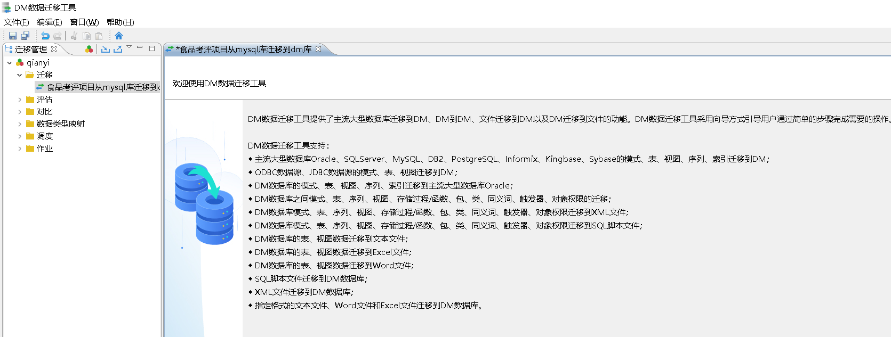Viewport: 891px width, 337px height.
Task: Expand the 调度 folder
Action: (x=20, y=136)
